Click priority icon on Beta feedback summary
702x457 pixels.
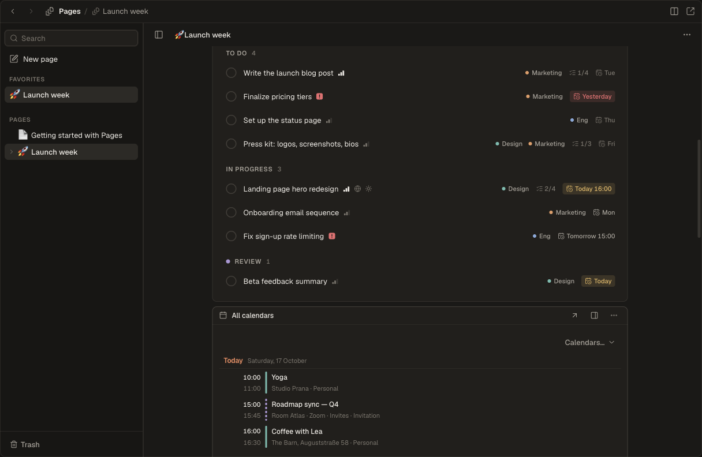pyautogui.click(x=335, y=282)
